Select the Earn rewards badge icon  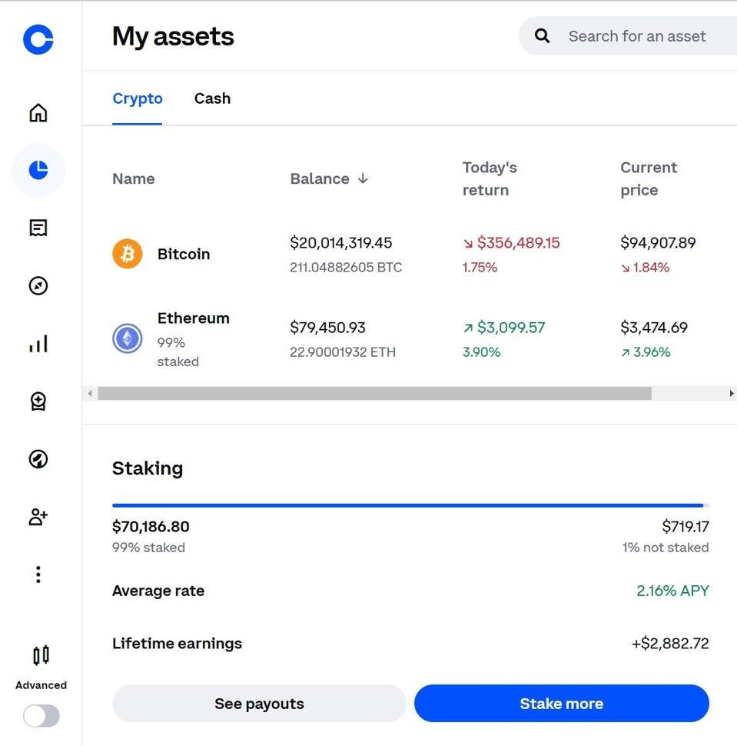click(x=38, y=401)
